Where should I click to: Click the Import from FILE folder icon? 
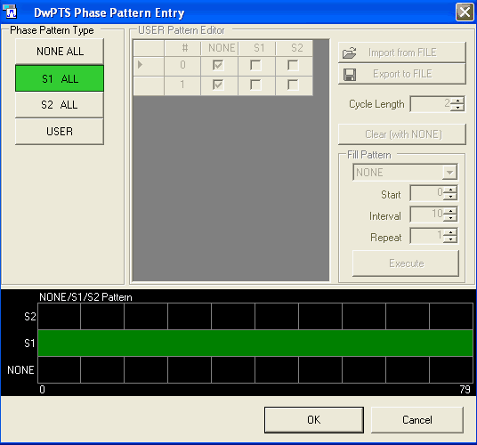pyautogui.click(x=349, y=53)
